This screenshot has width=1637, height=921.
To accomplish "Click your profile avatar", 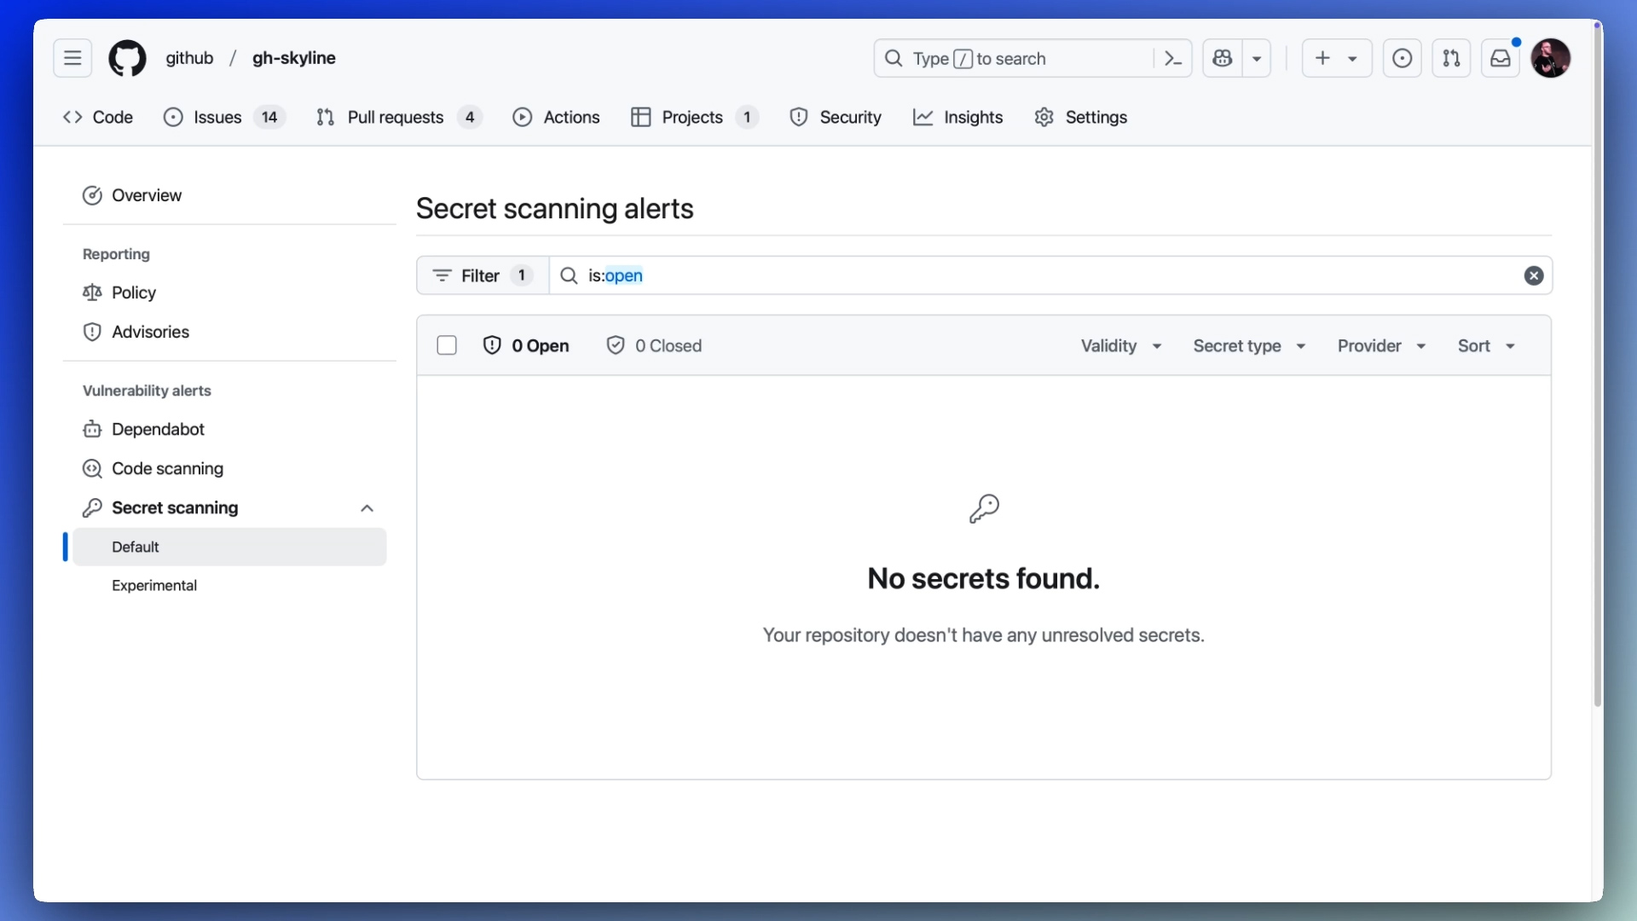I will (1552, 58).
